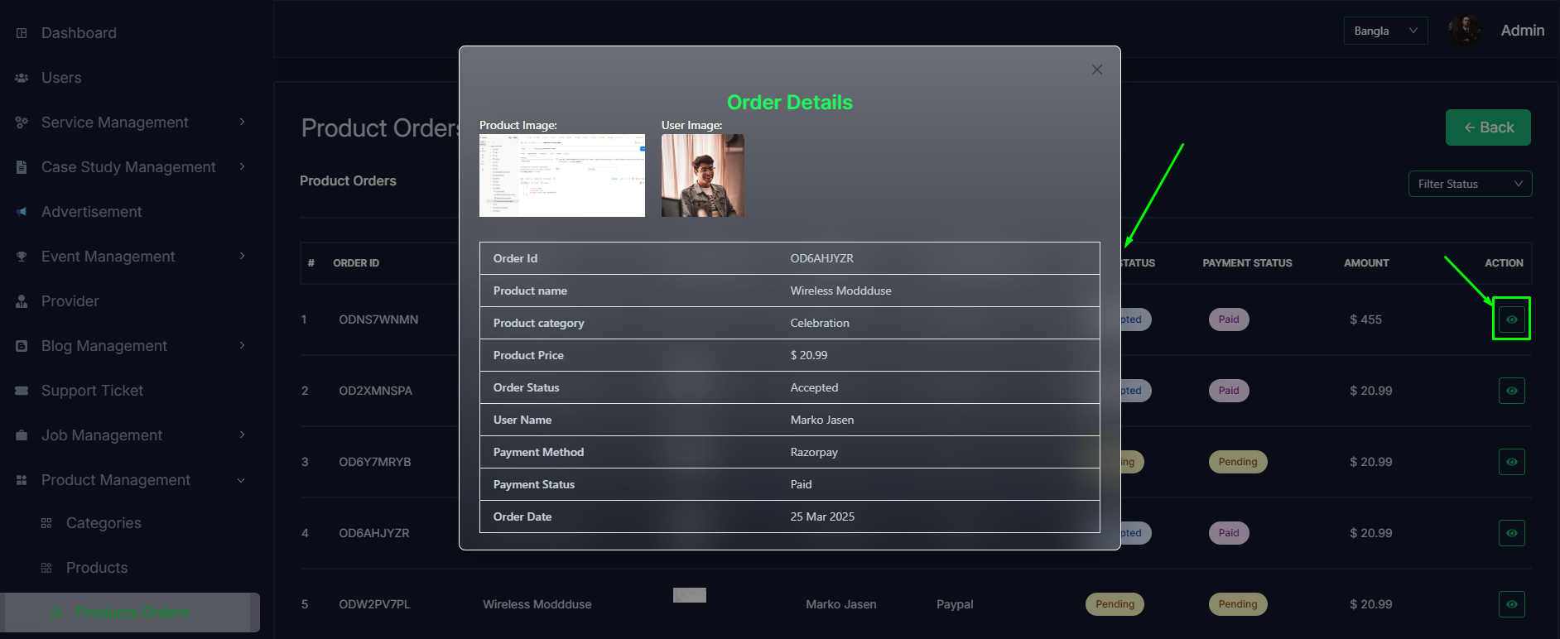Viewport: 1560px width, 639px height.
Task: Click the Case Study Management document icon
Action: [x=22, y=167]
